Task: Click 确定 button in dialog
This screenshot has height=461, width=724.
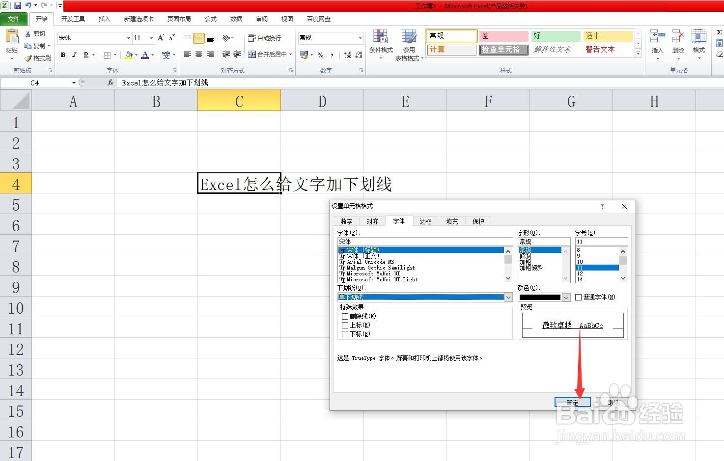Action: (572, 402)
